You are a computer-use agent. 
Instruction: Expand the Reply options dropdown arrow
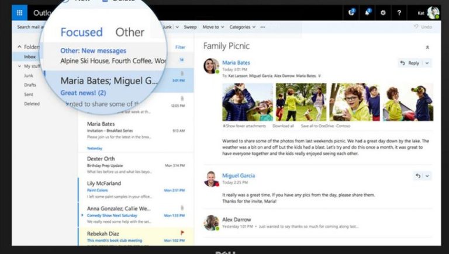(x=427, y=63)
